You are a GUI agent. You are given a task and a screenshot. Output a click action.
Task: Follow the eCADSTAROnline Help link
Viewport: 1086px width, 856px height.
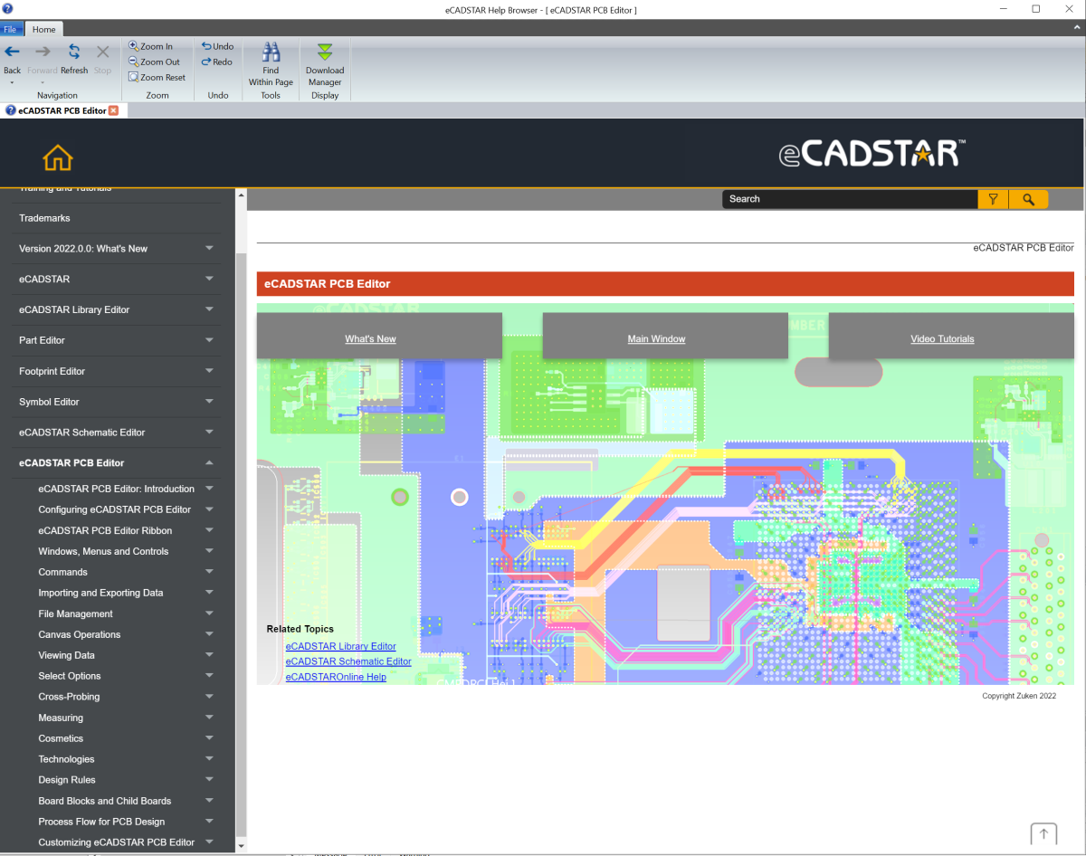pos(336,677)
